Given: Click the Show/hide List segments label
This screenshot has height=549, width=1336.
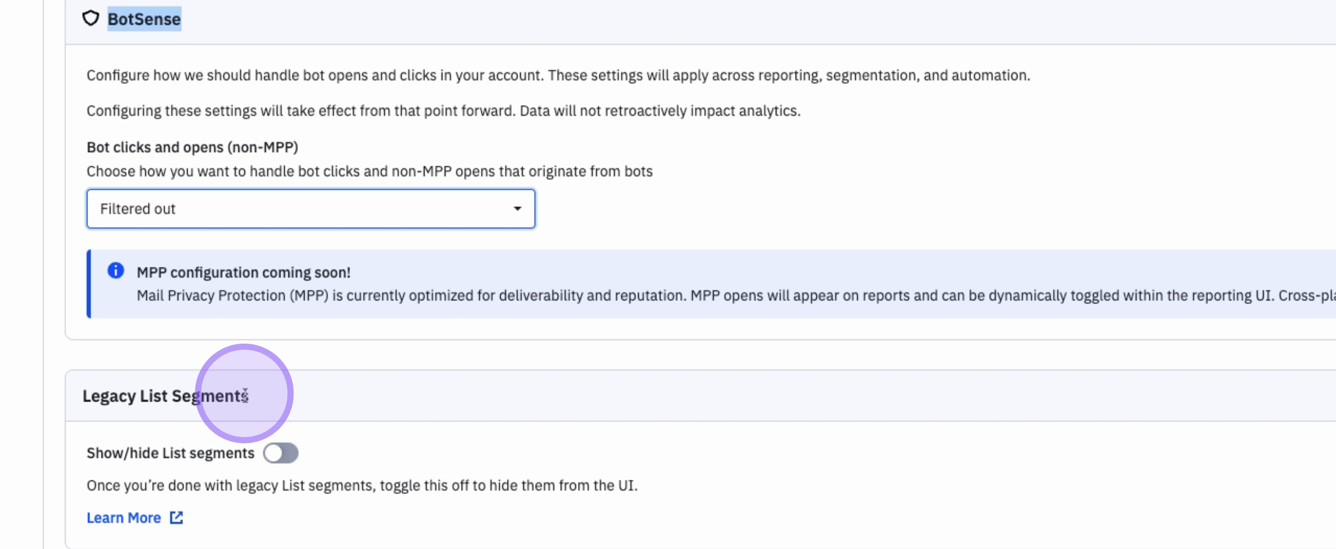Looking at the screenshot, I should point(170,453).
